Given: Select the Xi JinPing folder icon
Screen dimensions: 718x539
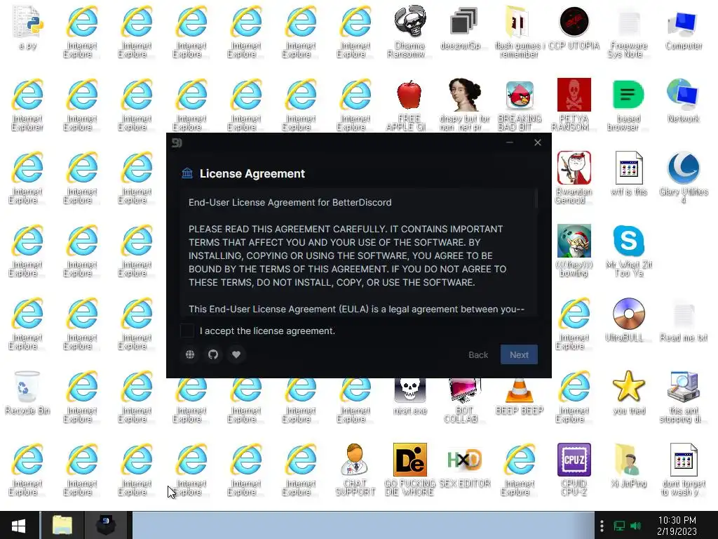Looking at the screenshot, I should [x=629, y=466].
